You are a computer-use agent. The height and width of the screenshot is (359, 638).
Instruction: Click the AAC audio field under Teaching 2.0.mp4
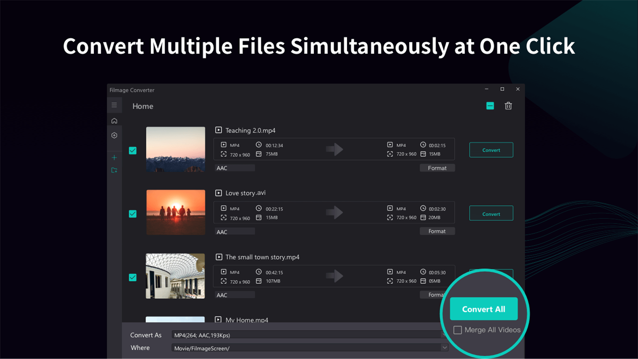point(235,168)
